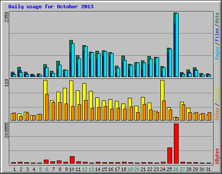Image resolution: width=222 pixels, height=174 pixels.
Task: Select the cyan pages bar for day 10
Action: point(73,60)
